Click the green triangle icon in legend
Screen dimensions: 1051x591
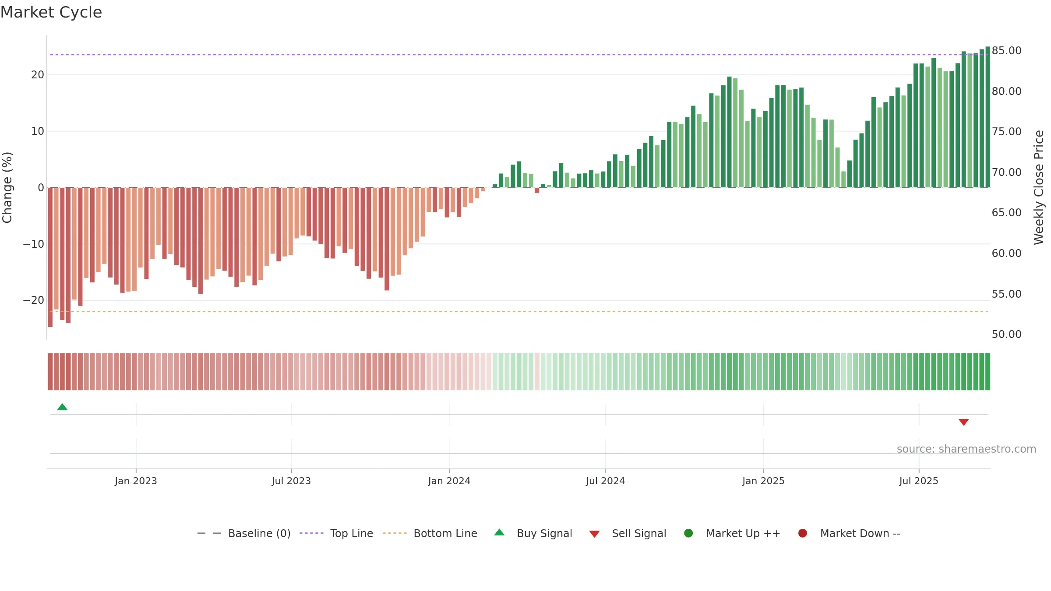tap(499, 532)
